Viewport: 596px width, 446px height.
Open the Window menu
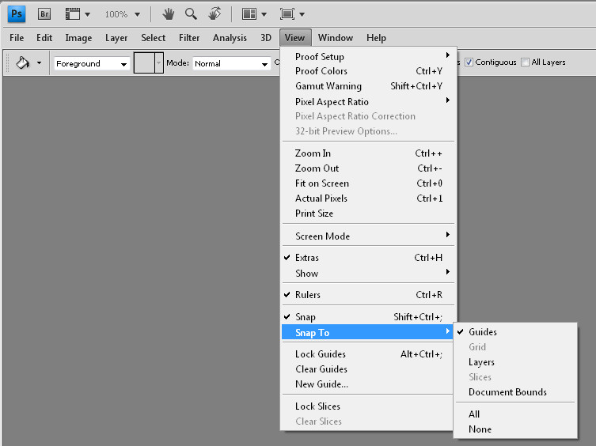336,38
